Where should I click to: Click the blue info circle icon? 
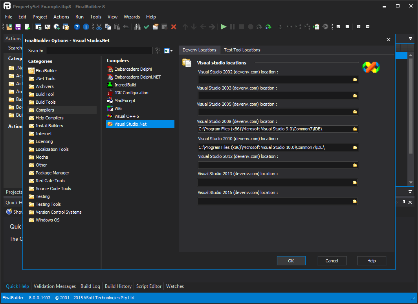[86, 27]
